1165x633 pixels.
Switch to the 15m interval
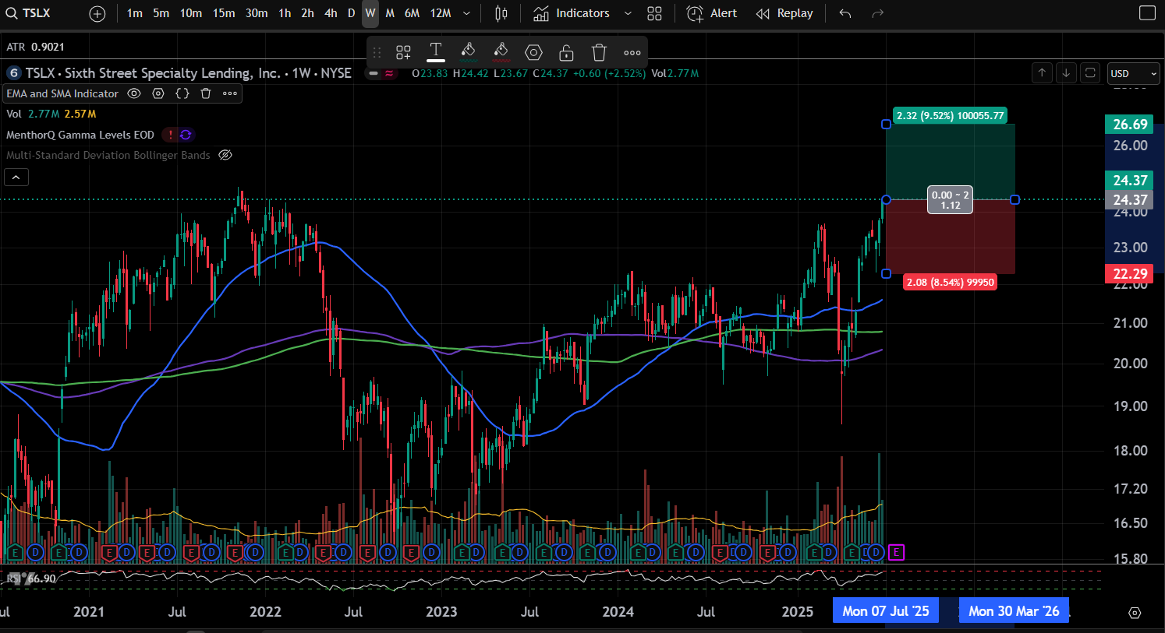point(224,13)
